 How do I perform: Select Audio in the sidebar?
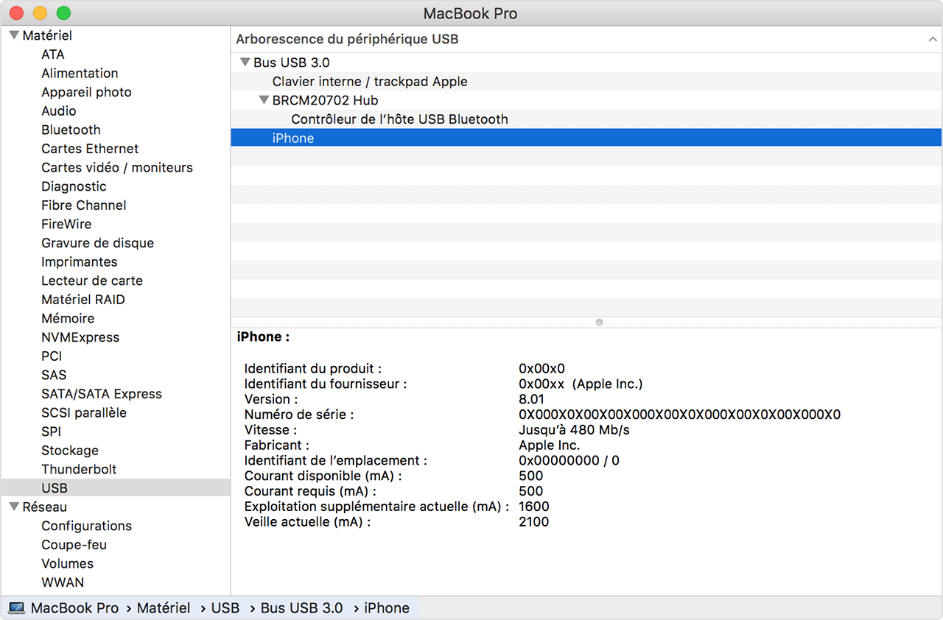[x=59, y=111]
